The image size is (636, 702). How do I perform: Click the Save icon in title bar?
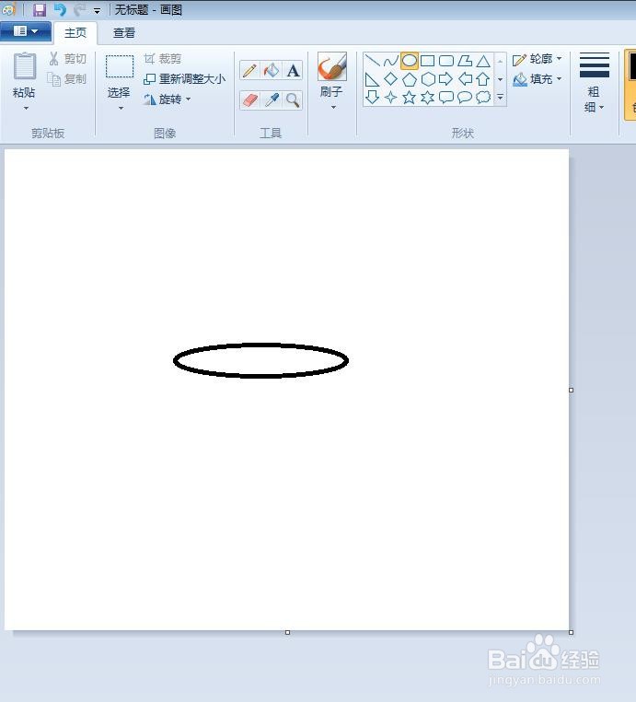pyautogui.click(x=40, y=9)
